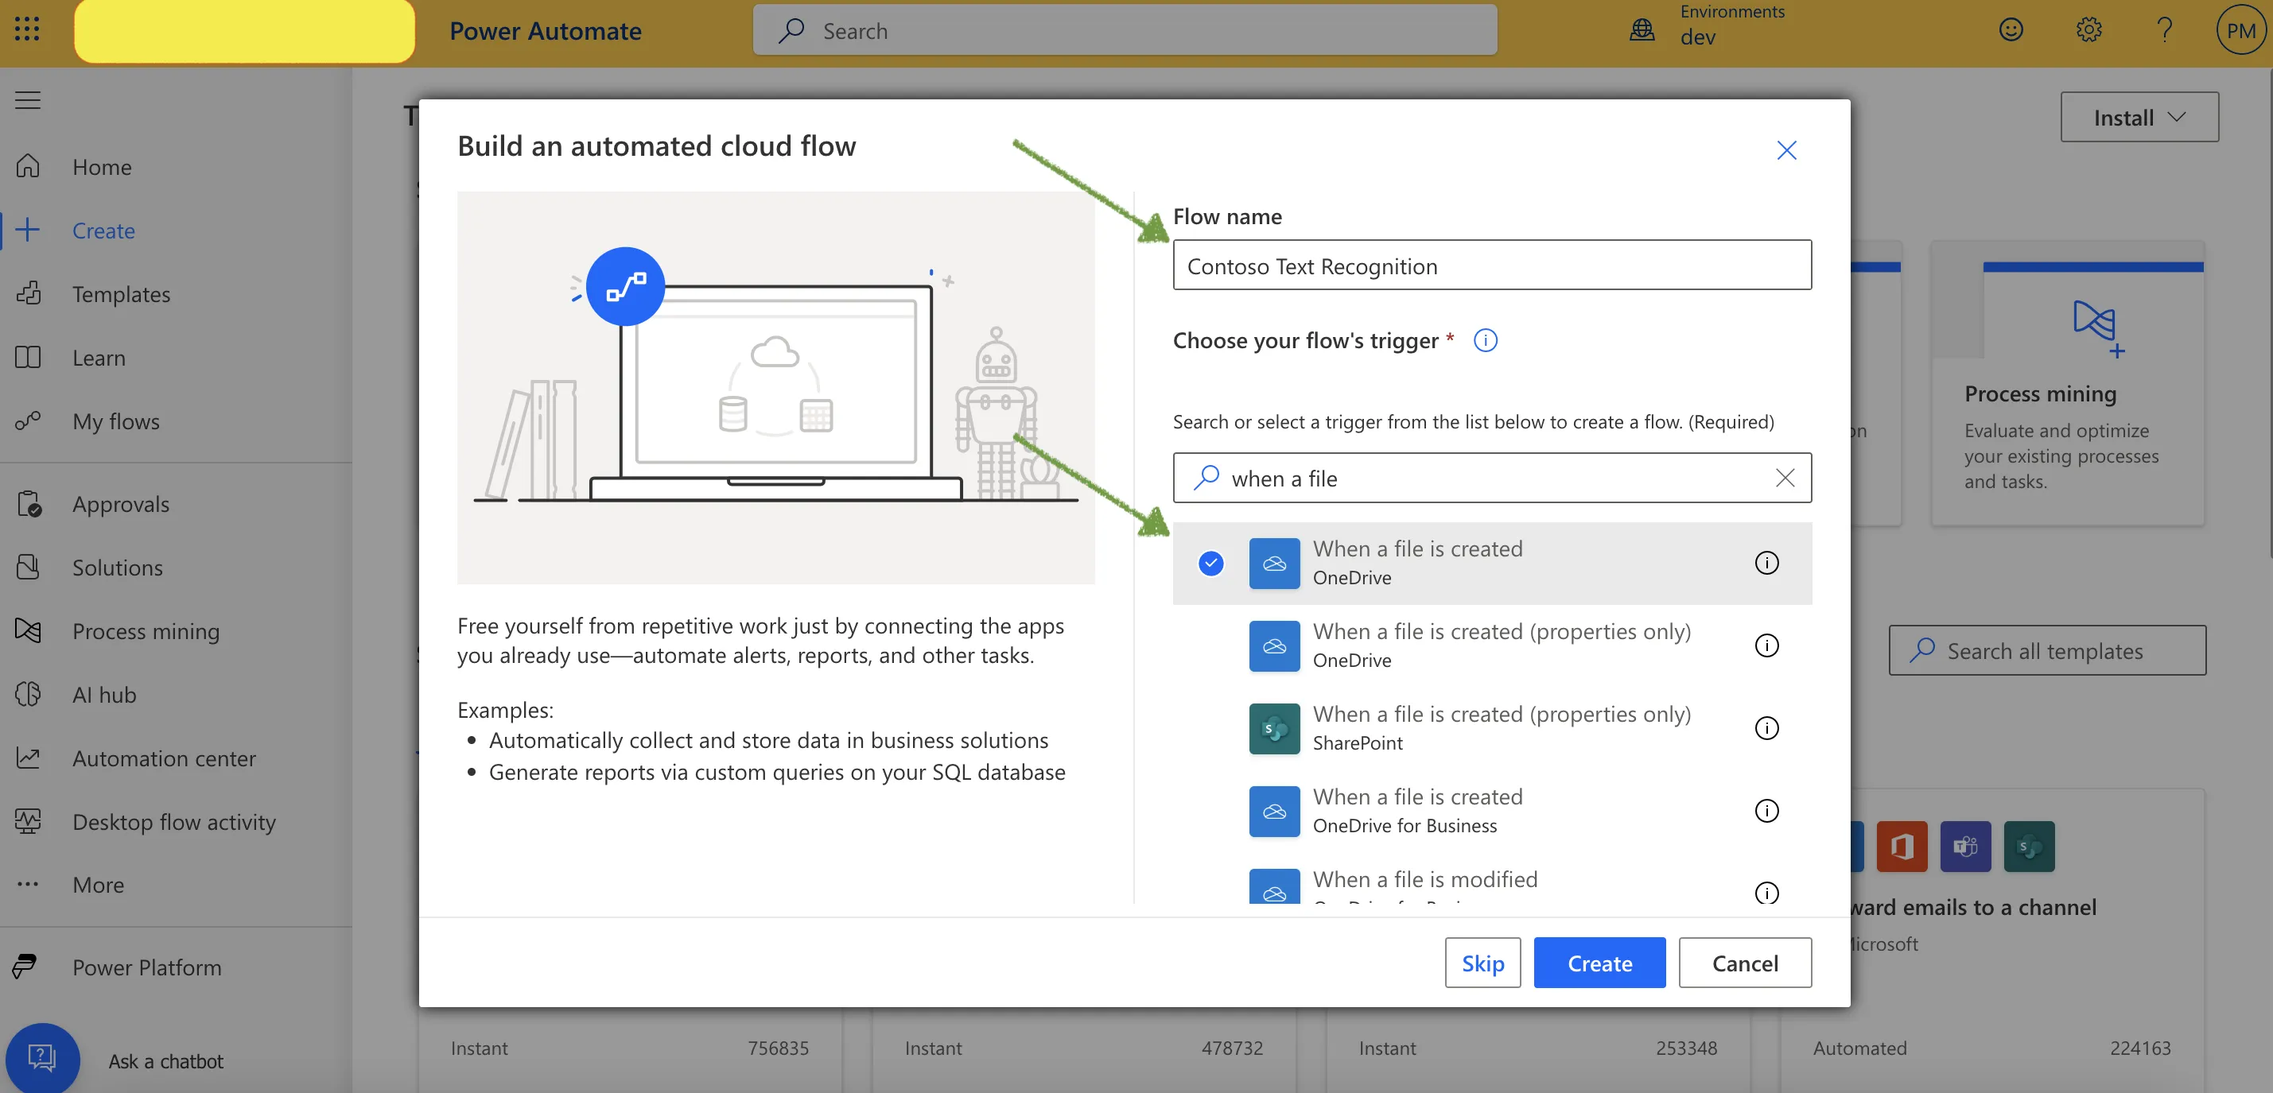This screenshot has height=1093, width=2273.
Task: Click the AI hub brain icon
Action: click(29, 694)
